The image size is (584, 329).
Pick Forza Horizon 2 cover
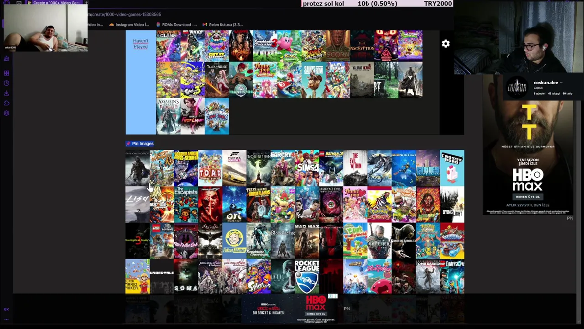coord(234,168)
